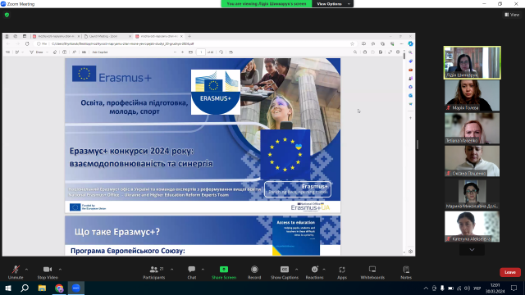The width and height of the screenshot is (525, 295).
Task: Toggle Show Captions
Action: [285, 272]
